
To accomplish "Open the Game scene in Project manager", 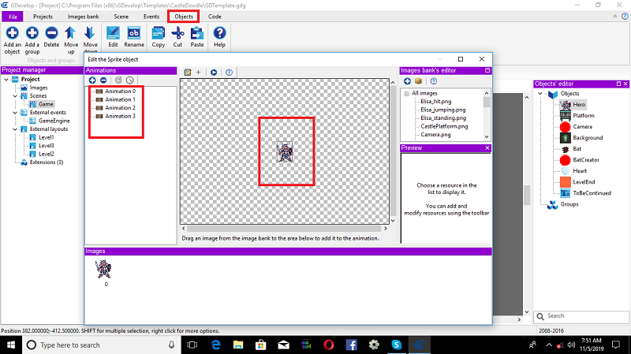I will 46,104.
